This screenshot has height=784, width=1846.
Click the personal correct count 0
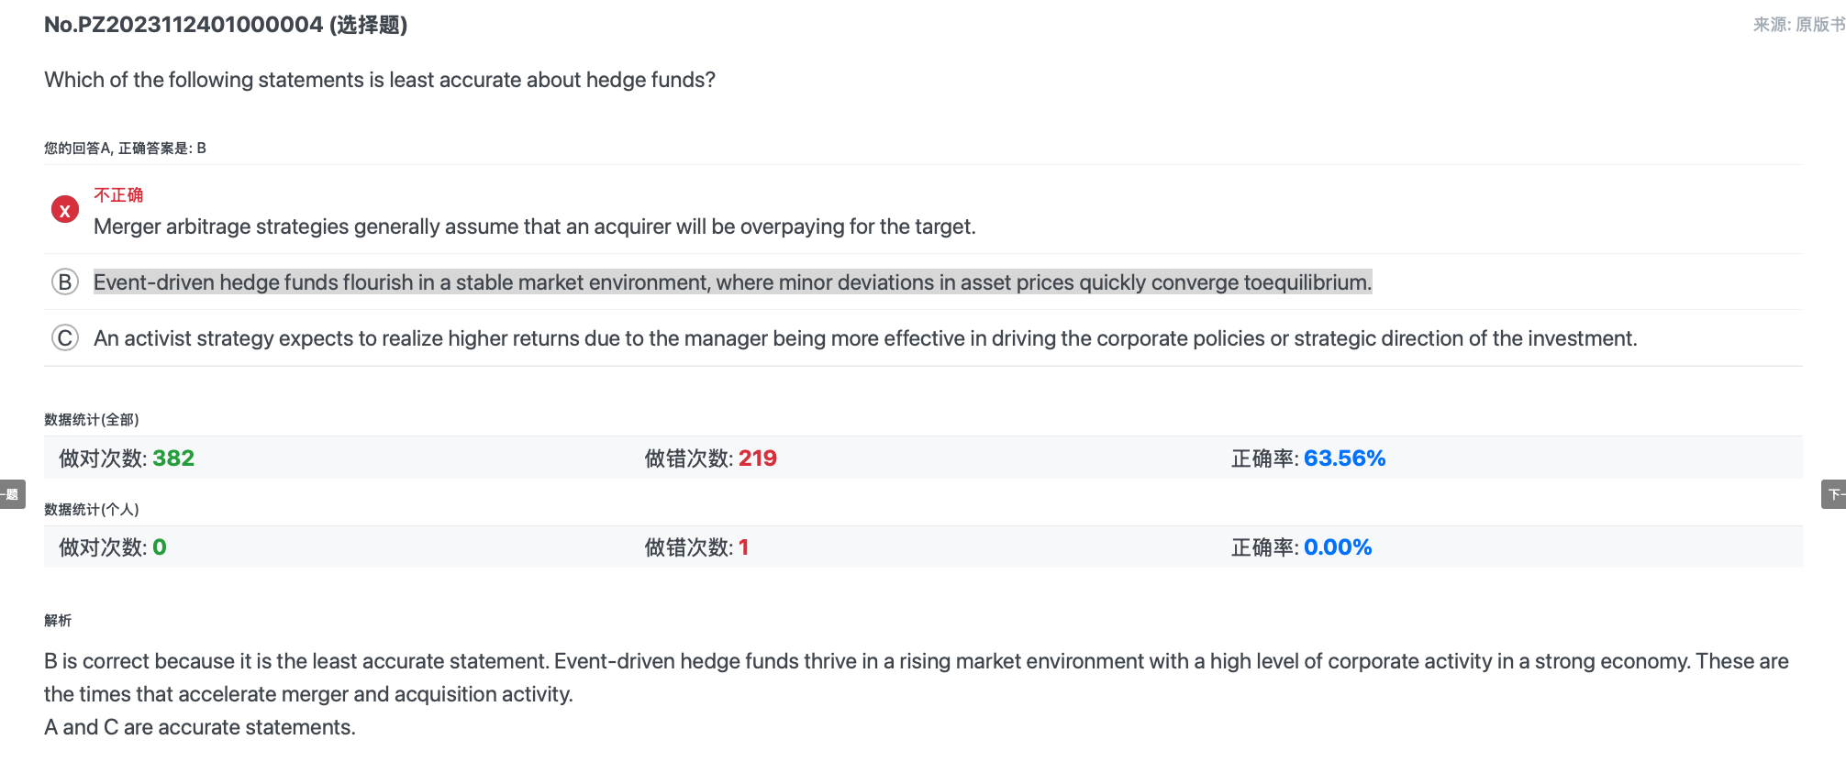pyautogui.click(x=160, y=547)
